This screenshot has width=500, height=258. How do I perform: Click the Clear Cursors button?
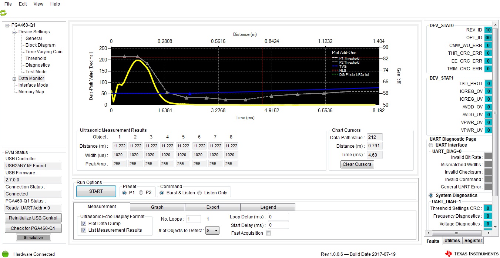click(x=357, y=164)
